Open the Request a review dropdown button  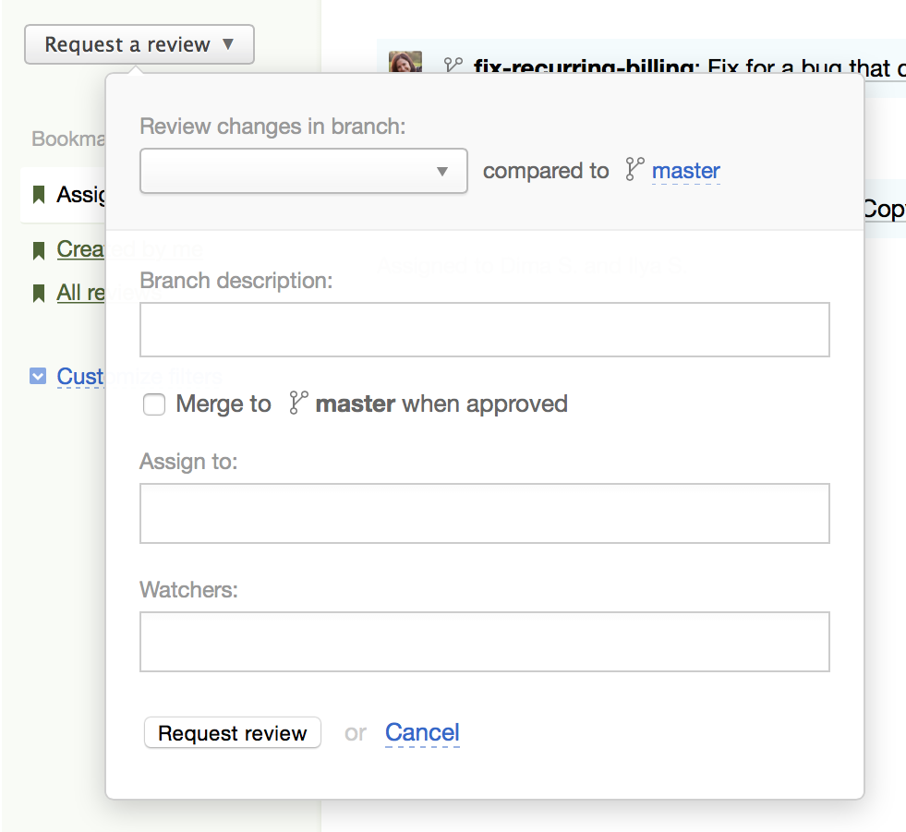(139, 44)
